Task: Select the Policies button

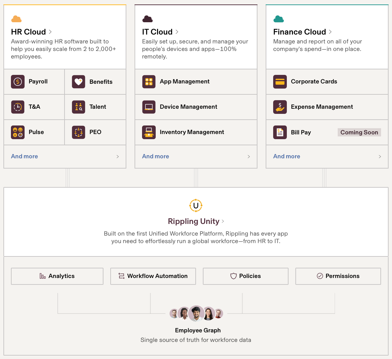Action: pyautogui.click(x=246, y=276)
